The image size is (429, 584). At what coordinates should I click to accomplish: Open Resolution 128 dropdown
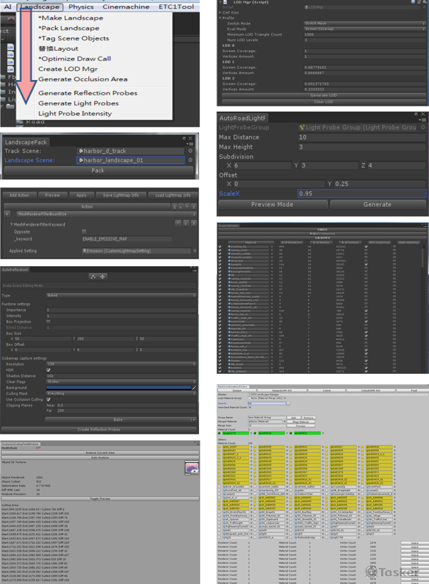tap(121, 364)
